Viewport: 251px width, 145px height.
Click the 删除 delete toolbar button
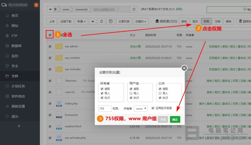coord(229,21)
